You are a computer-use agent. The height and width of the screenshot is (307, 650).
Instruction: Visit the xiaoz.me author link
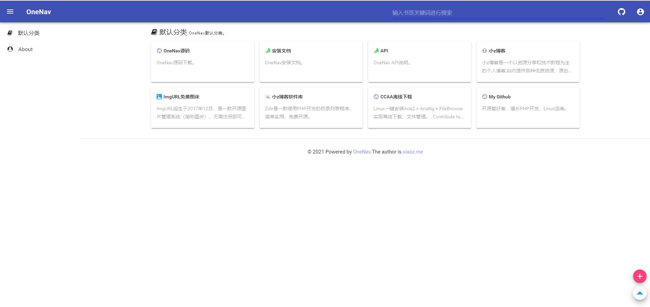(x=412, y=152)
